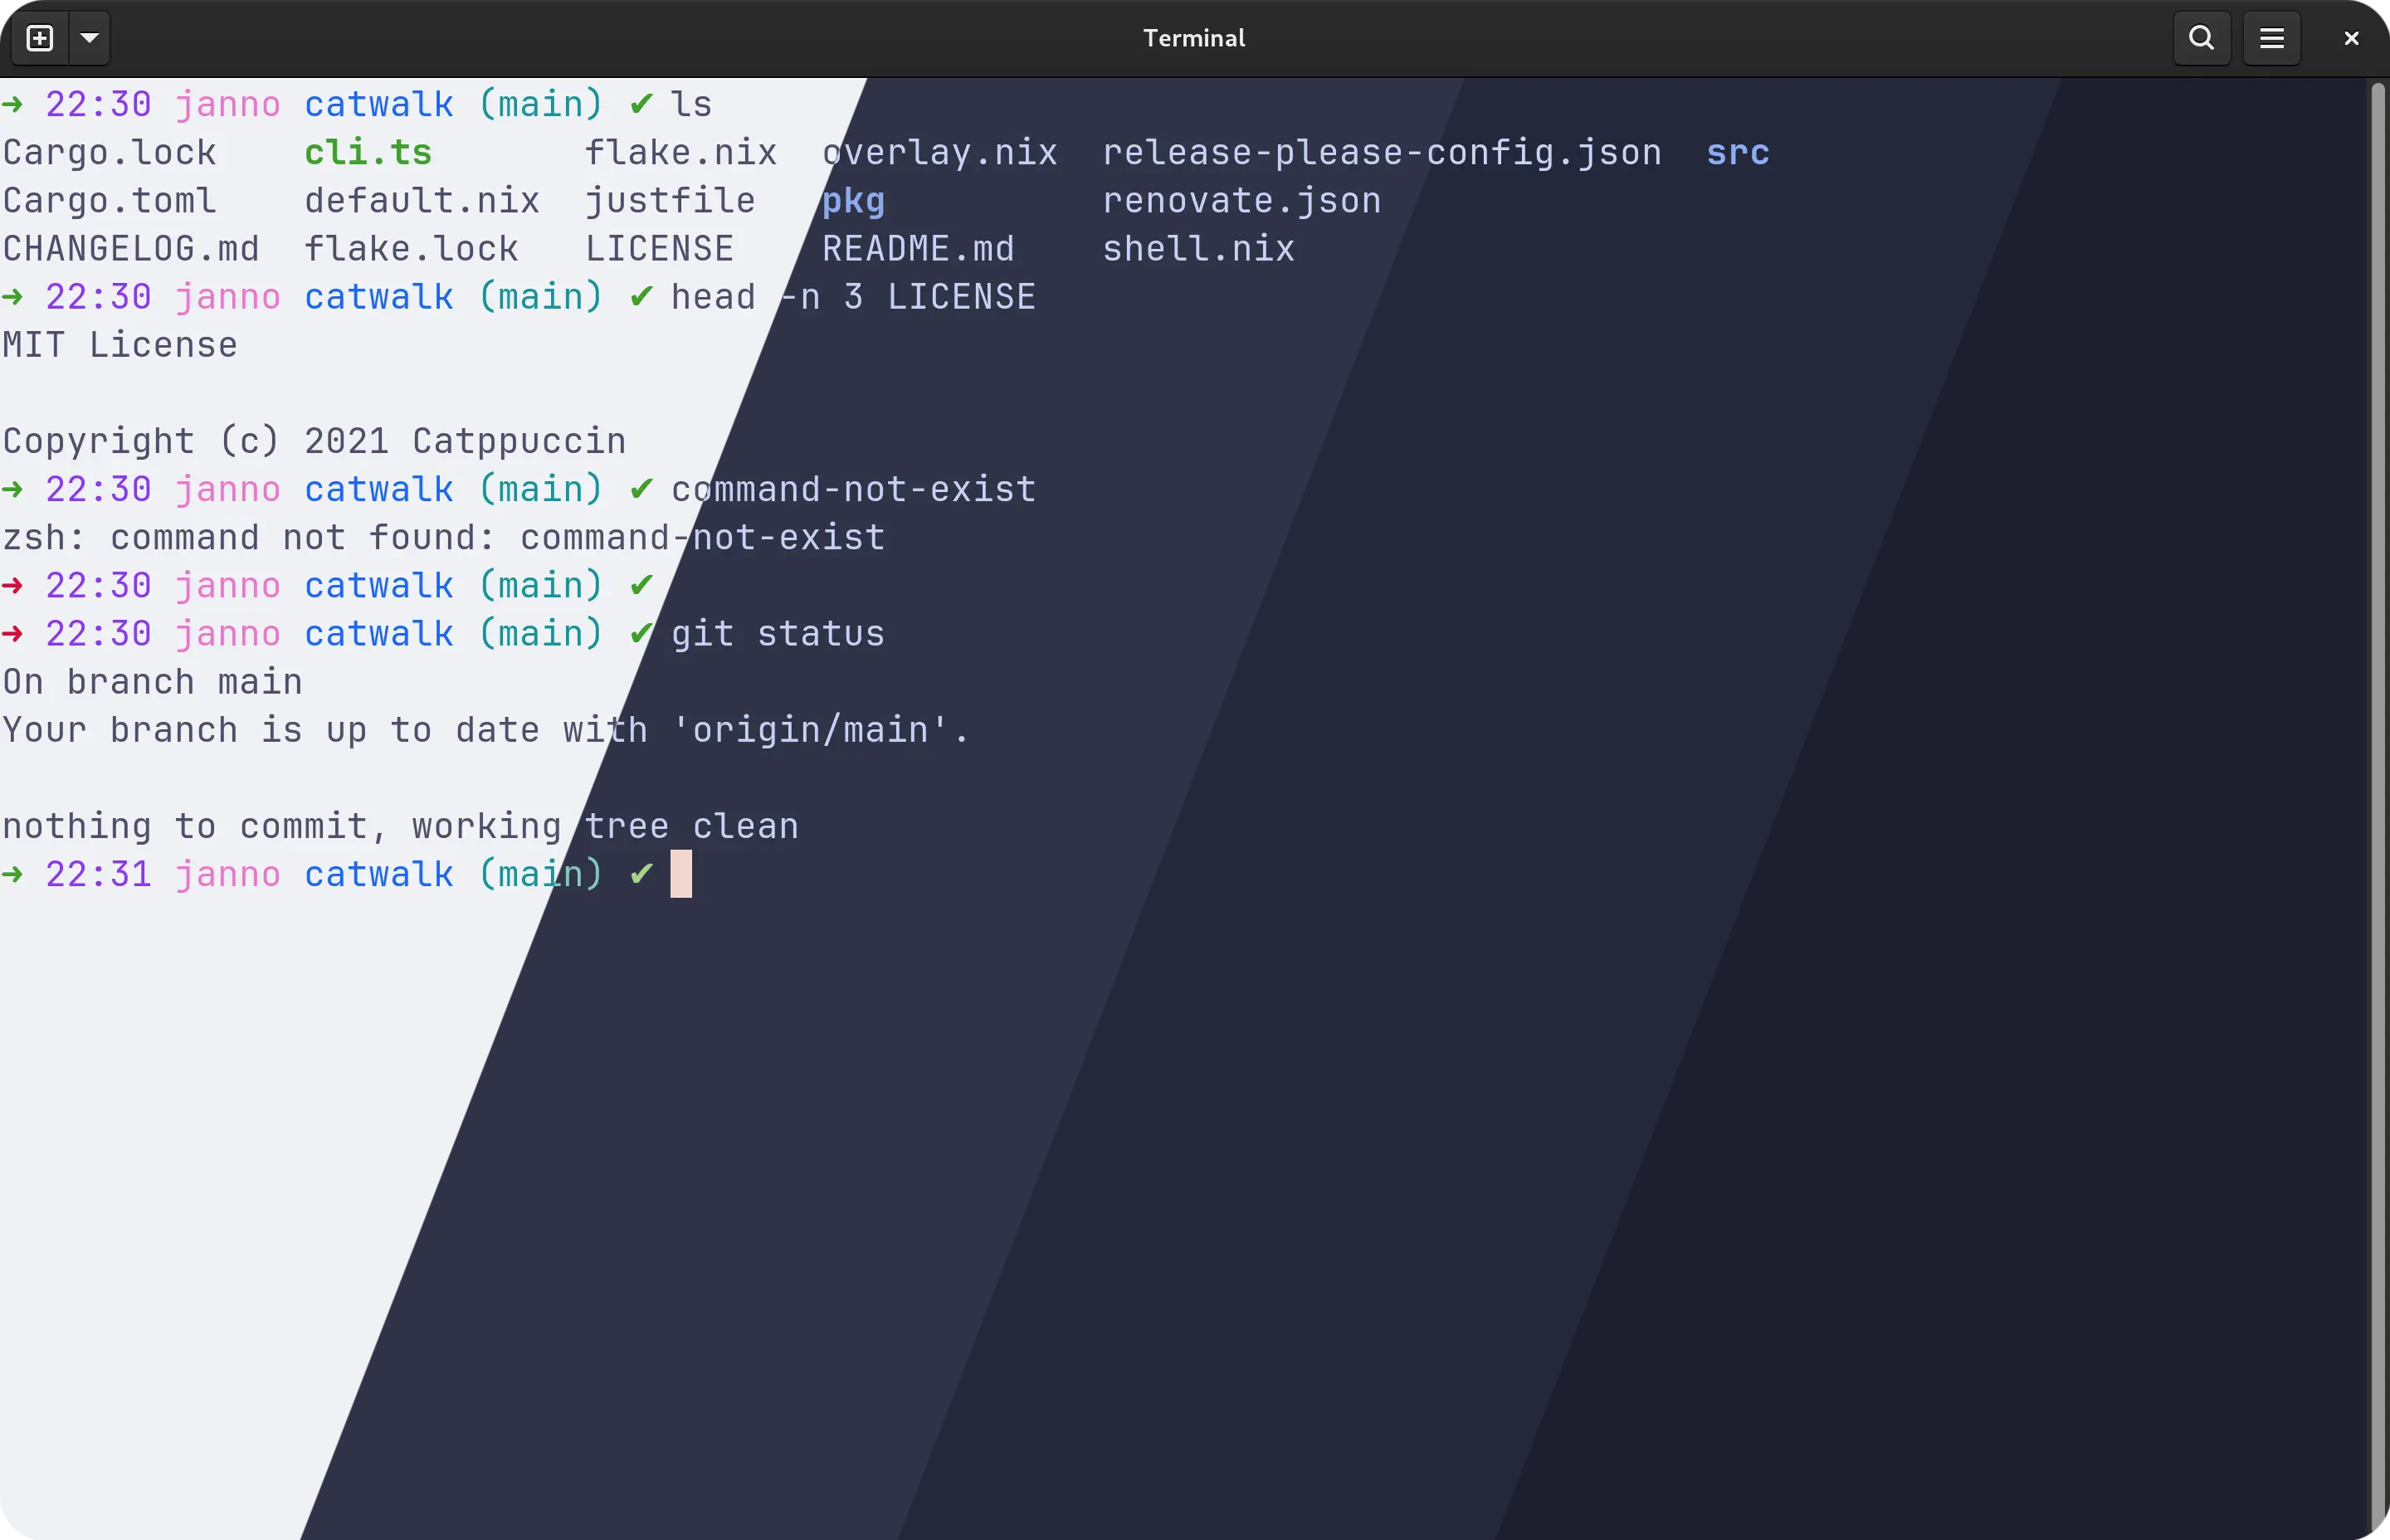Open a new terminal tab
The height and width of the screenshot is (1540, 2390).
coord(40,38)
